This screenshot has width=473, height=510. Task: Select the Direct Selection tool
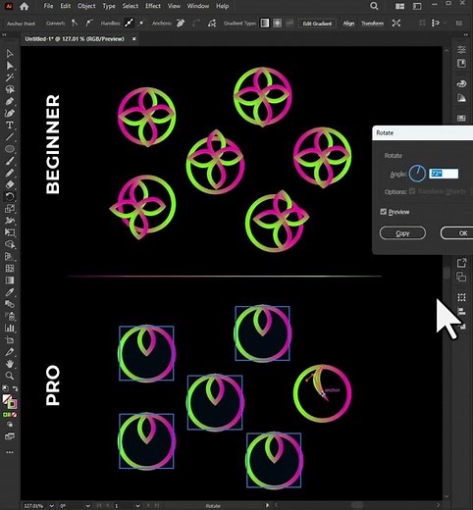coord(10,66)
